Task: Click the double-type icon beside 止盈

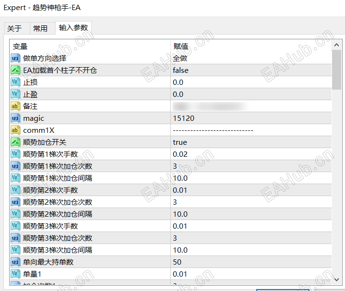Action: (15, 94)
